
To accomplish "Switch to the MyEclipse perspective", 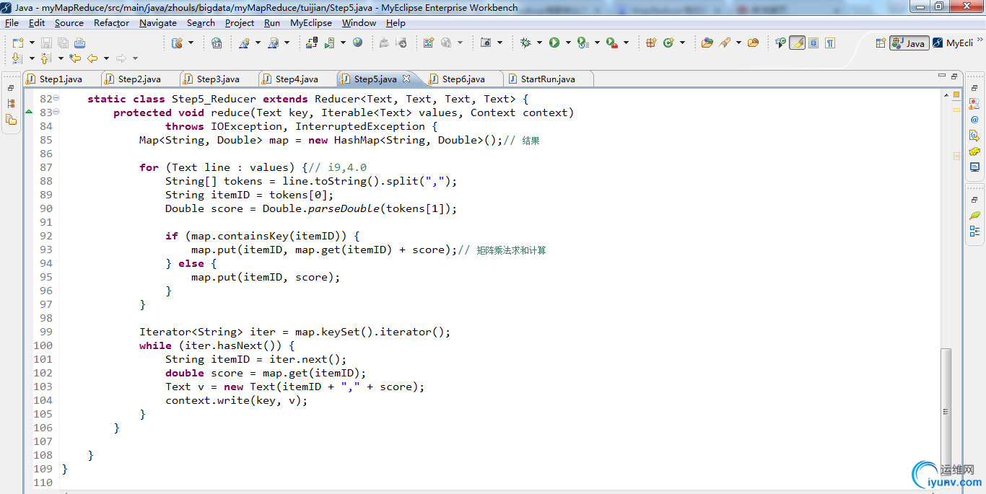I will pos(953,43).
